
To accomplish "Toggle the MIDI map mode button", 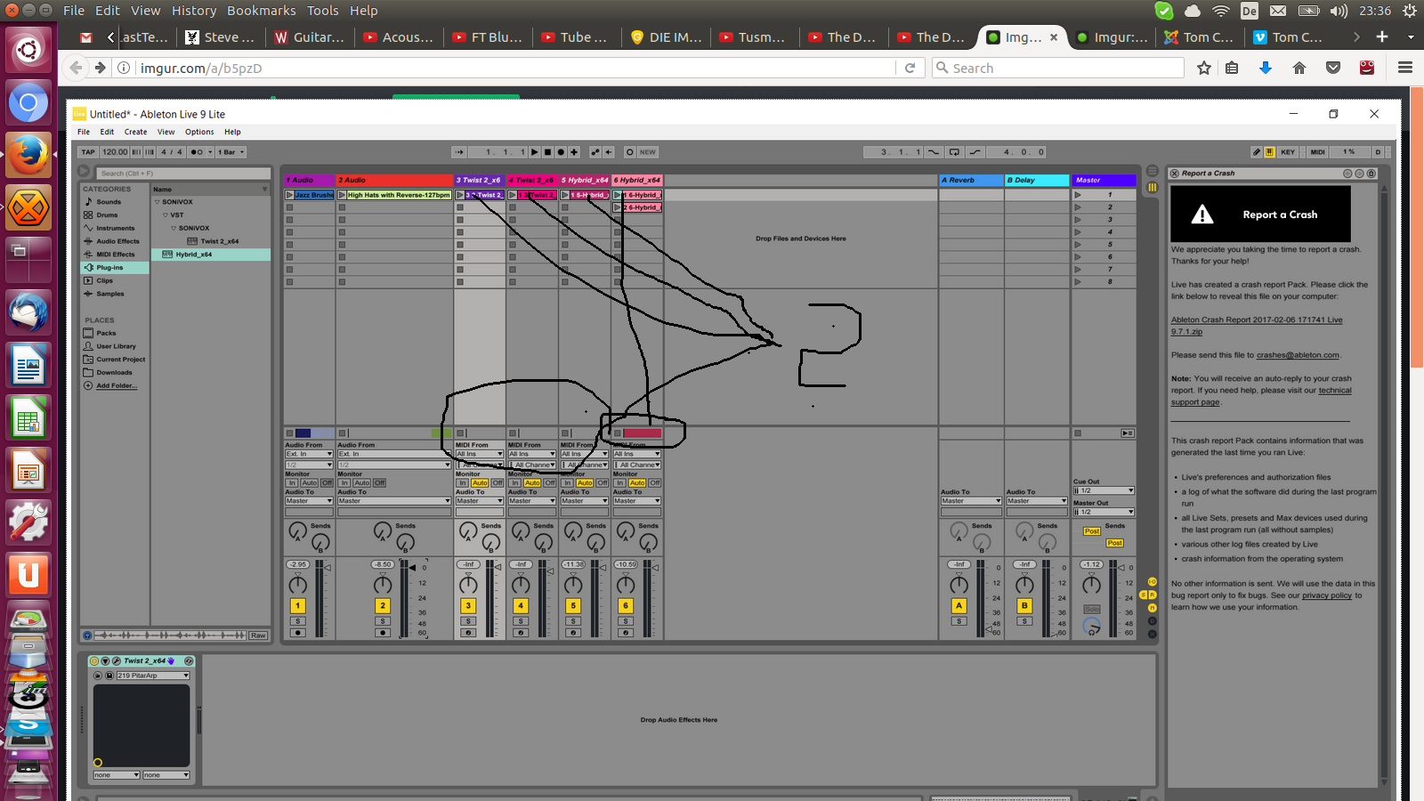I will [x=1317, y=152].
